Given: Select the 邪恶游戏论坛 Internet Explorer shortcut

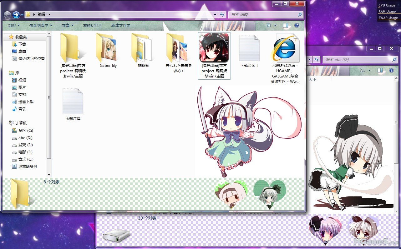Looking at the screenshot, I should [x=285, y=58].
